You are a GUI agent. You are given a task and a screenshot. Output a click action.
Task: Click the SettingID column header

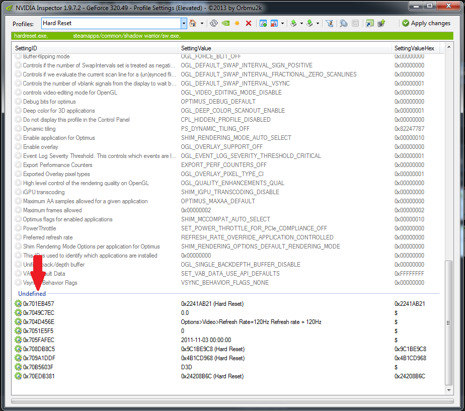coord(95,48)
